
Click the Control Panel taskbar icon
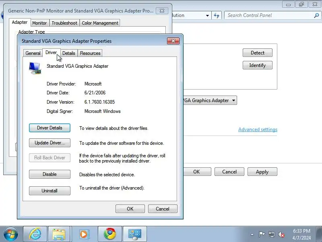[135, 234]
